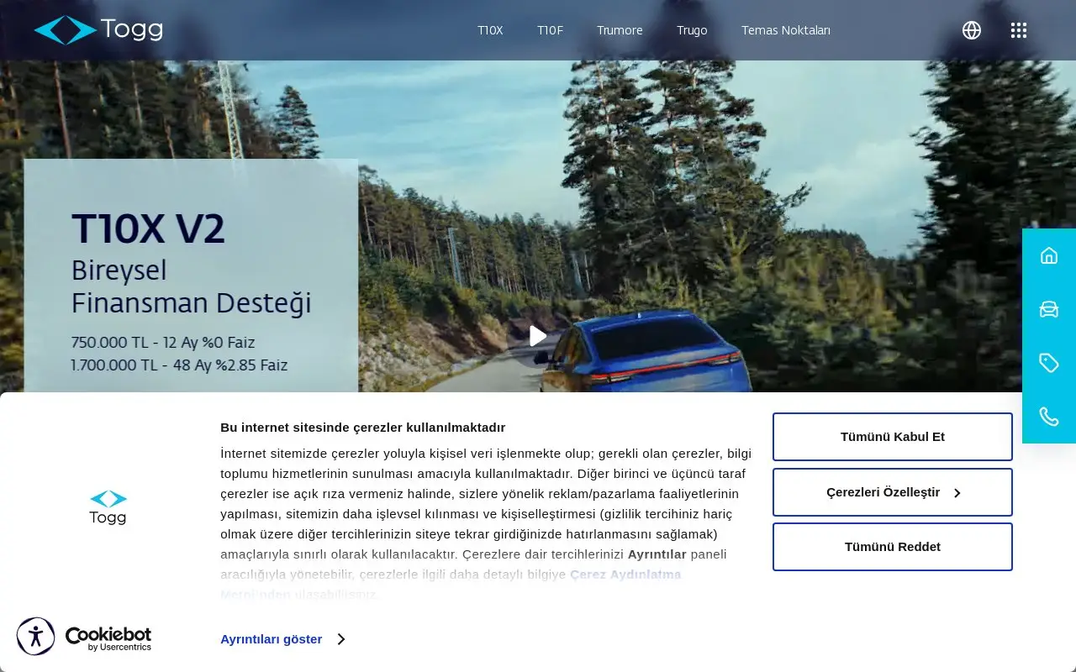Click the T10X V2 heading
Screen dimensions: 1076x672
pos(148,228)
